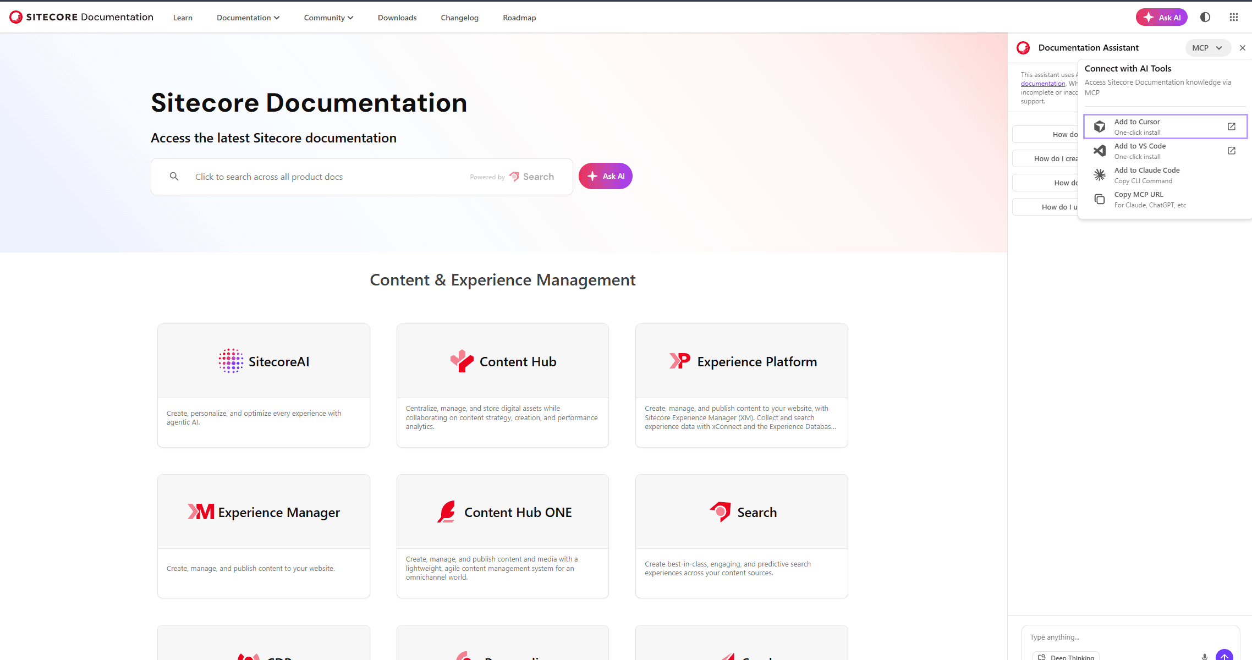Open the Content Hub ONE card title
This screenshot has width=1252, height=660.
pyautogui.click(x=518, y=512)
